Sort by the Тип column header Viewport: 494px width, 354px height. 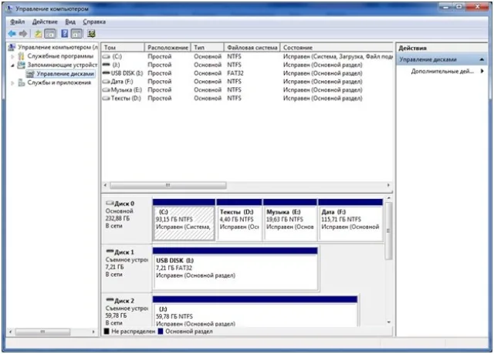pos(208,48)
